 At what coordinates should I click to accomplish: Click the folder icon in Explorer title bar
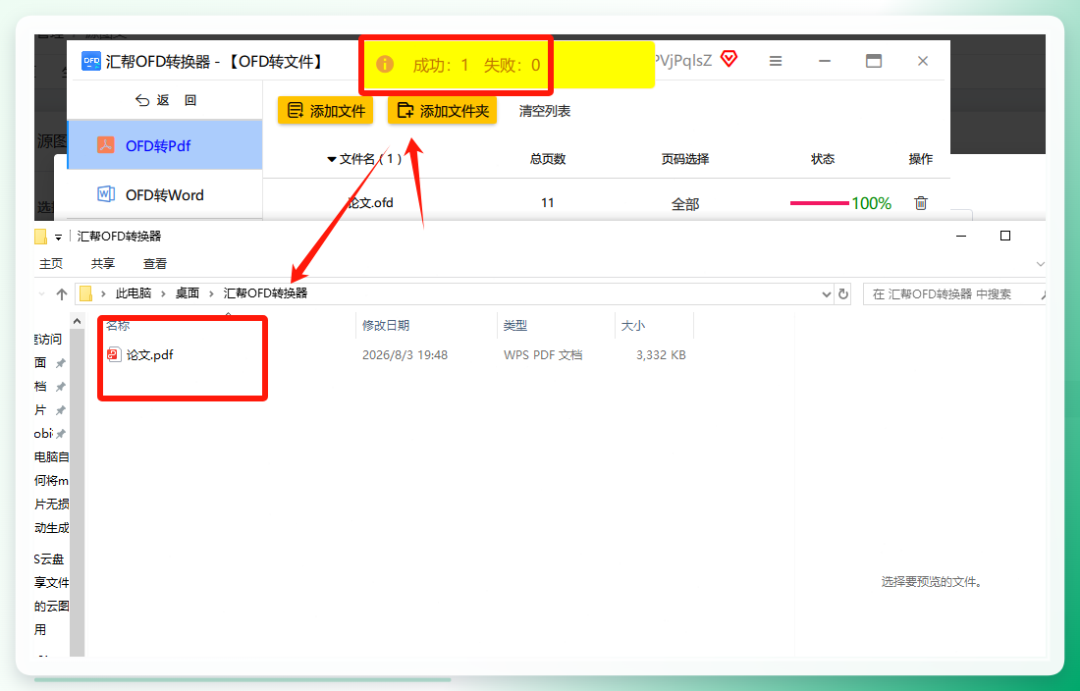pyautogui.click(x=40, y=237)
